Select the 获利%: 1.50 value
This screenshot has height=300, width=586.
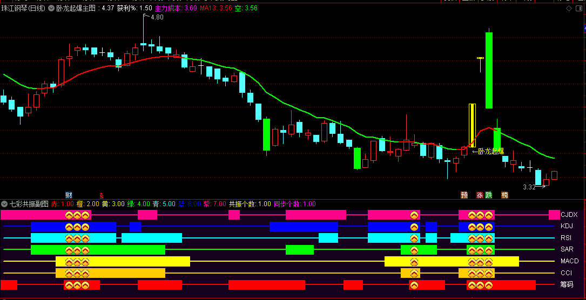134,8
